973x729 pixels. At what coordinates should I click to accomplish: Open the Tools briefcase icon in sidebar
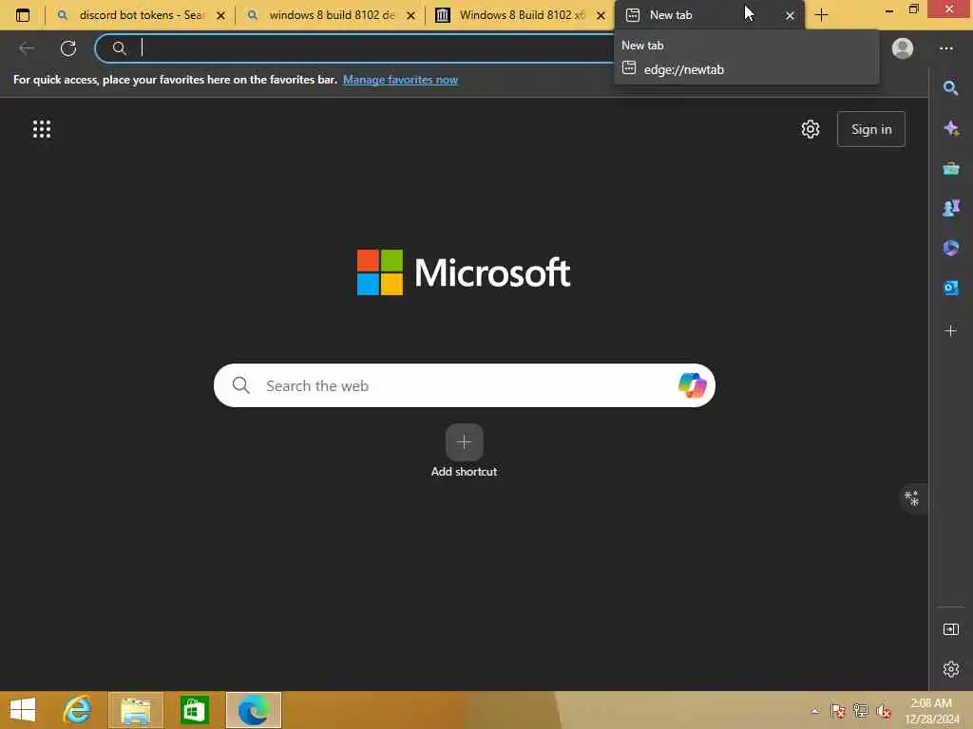[950, 168]
